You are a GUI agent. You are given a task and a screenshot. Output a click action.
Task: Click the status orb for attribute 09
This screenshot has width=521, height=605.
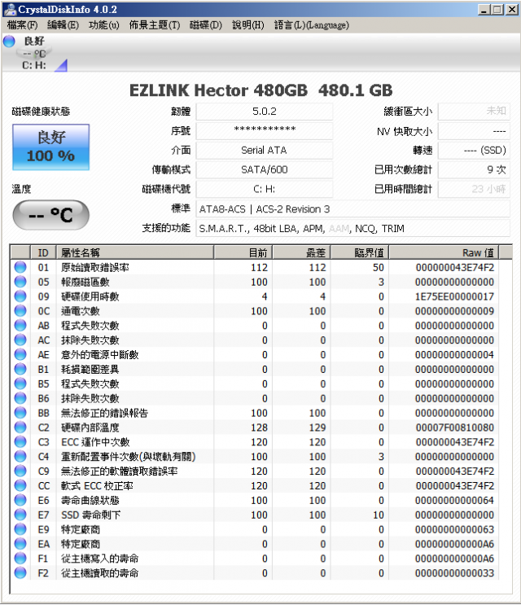(20, 296)
